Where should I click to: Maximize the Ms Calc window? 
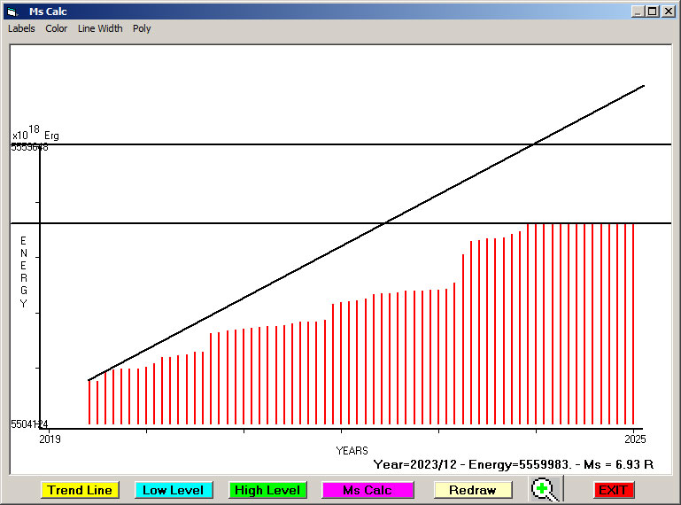pyautogui.click(x=653, y=12)
